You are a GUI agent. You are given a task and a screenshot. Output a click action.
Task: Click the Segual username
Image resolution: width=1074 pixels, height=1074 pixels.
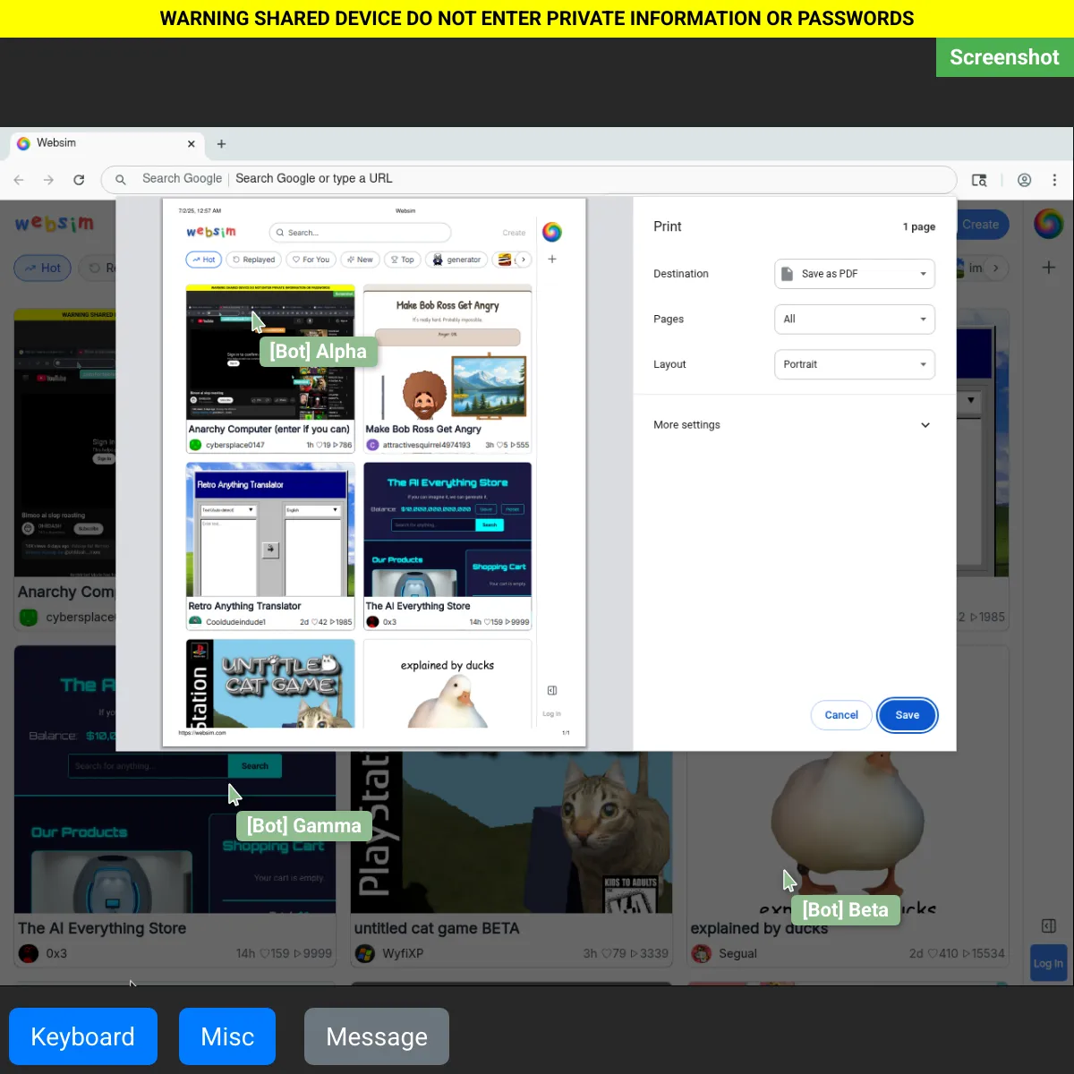[737, 953]
